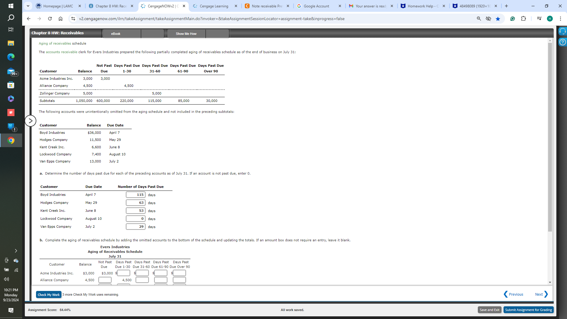
Task: Click the zoom magnifier icon in address bar
Action: (x=479, y=19)
